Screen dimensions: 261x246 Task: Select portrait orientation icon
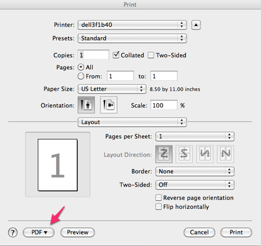click(x=86, y=105)
